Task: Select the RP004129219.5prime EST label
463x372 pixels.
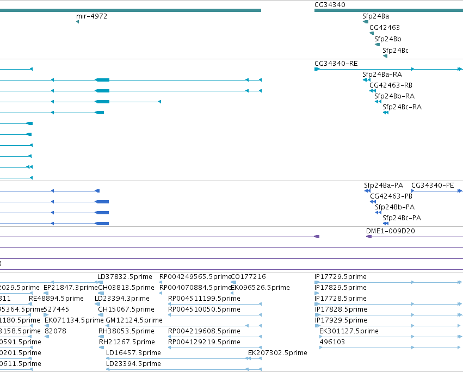Action: (x=204, y=343)
